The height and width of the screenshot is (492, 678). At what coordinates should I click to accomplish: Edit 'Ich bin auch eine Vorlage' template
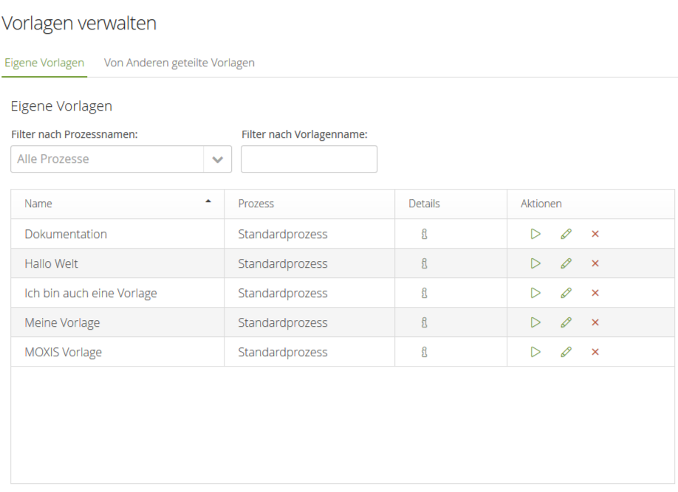tap(566, 293)
